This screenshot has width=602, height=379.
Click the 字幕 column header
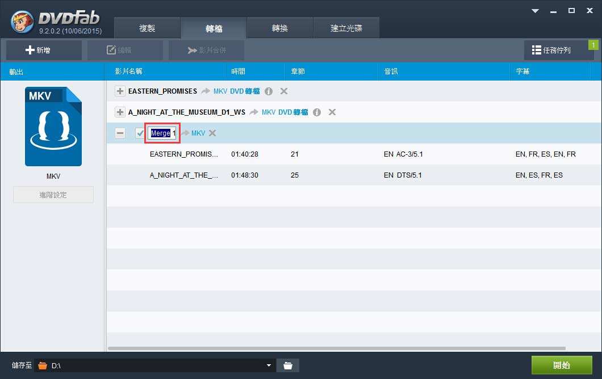pos(522,71)
